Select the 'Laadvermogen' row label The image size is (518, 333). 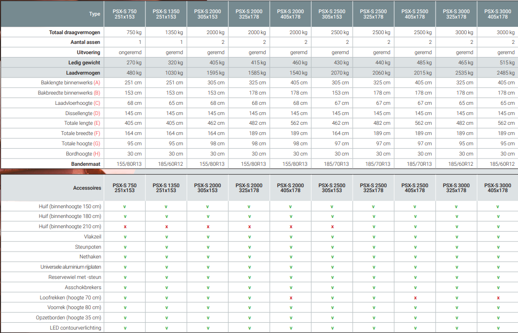83,73
